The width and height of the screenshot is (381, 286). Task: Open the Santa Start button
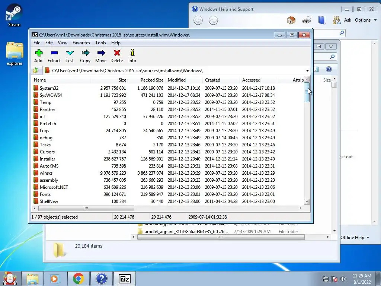click(10, 279)
